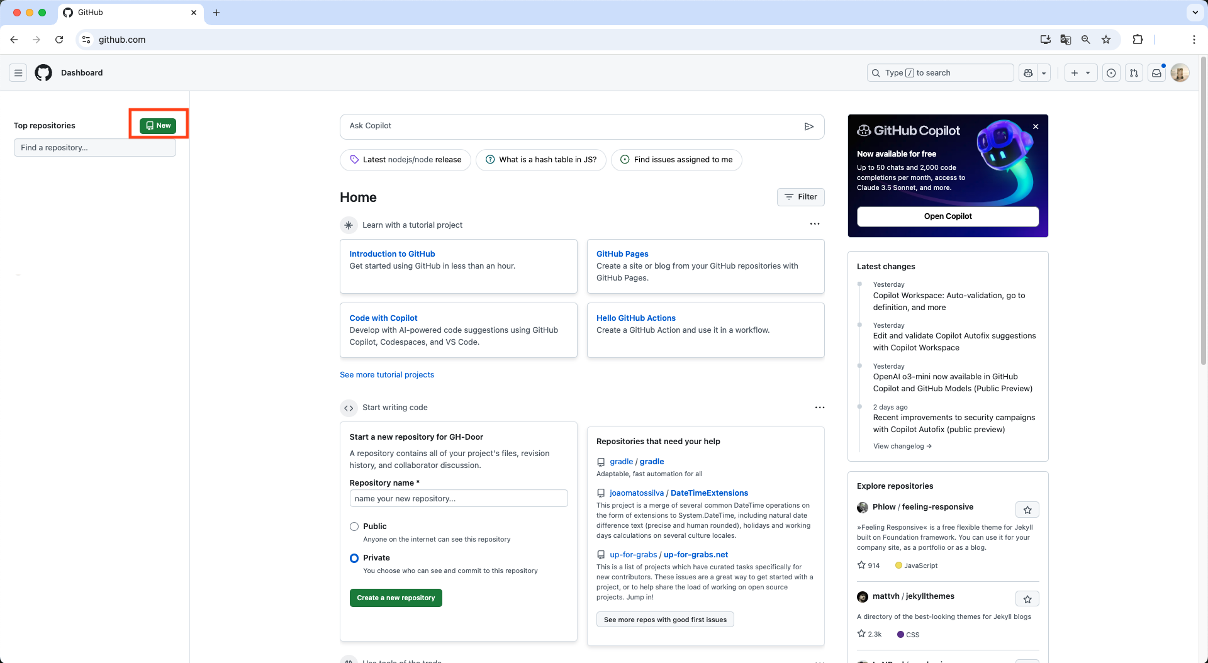The width and height of the screenshot is (1208, 663).
Task: Open mattvh / jekyllthemes repository
Action: pyautogui.click(x=914, y=596)
